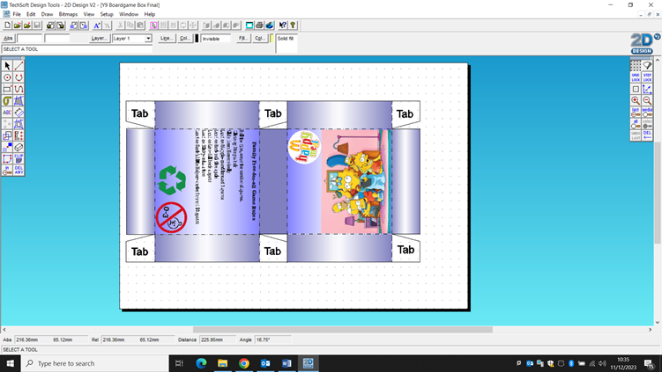Click the Fill... button
Screen dimensions: 662x372
point(242,38)
